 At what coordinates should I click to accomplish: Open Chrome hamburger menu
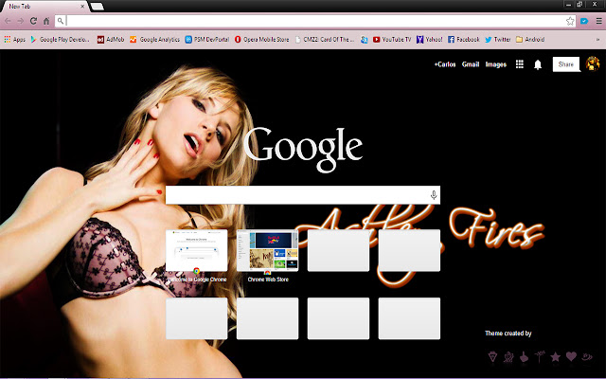(598, 21)
